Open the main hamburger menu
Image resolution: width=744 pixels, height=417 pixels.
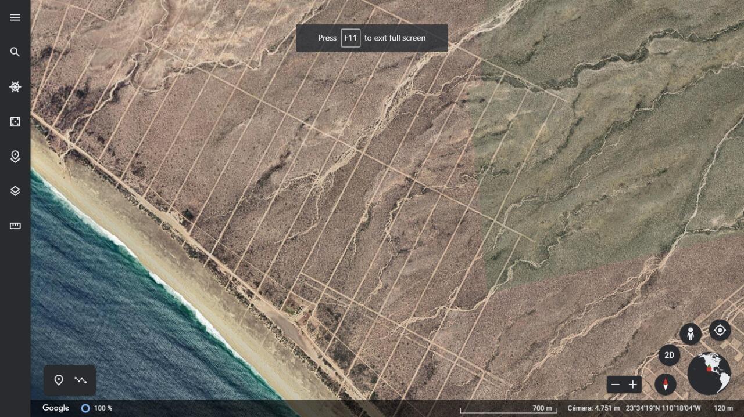pos(15,17)
